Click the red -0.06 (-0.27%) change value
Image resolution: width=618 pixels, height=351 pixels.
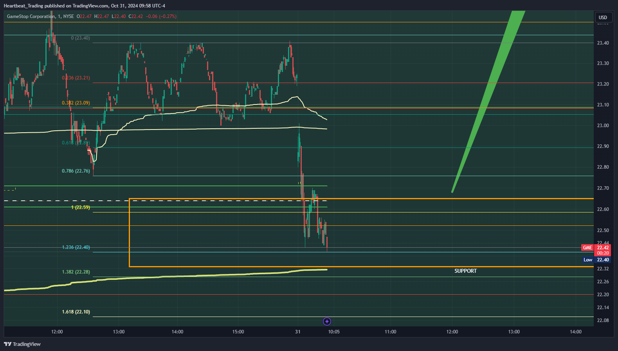161,16
